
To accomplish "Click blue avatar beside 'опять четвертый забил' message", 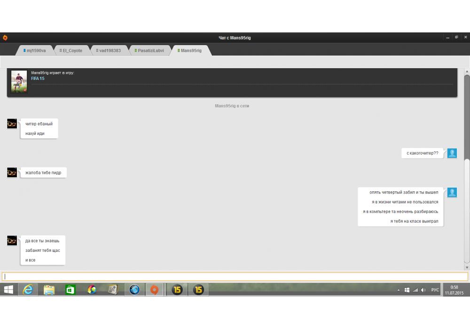I will click(452, 192).
